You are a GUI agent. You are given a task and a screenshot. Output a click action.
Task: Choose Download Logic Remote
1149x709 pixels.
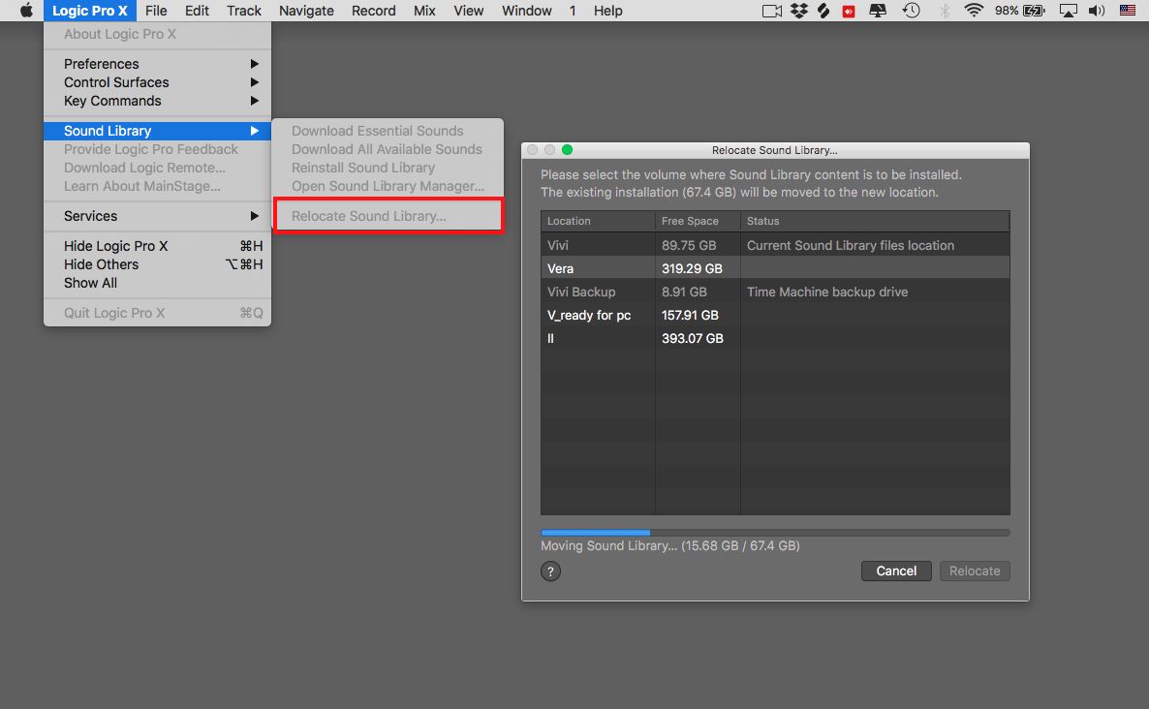click(157, 168)
